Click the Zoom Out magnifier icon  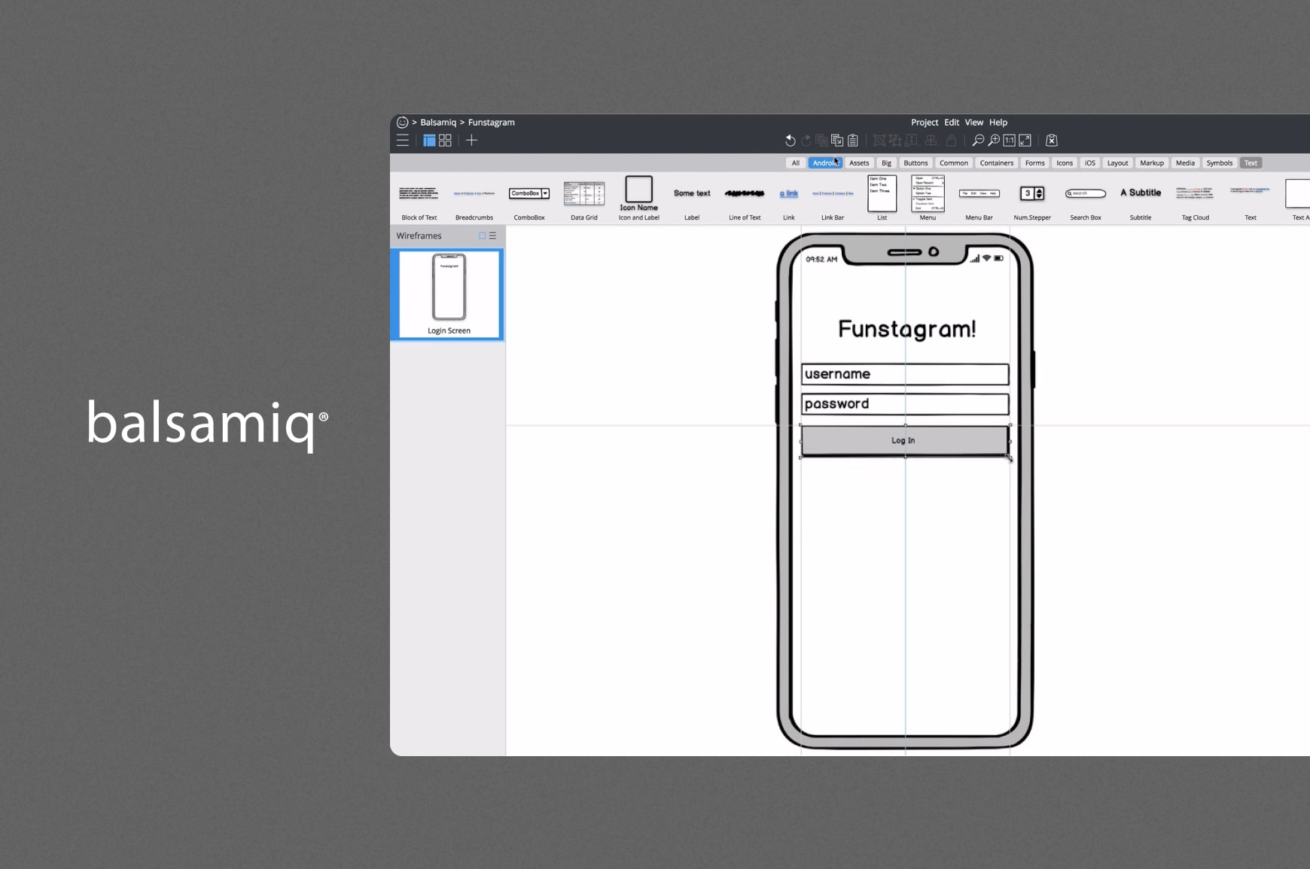(978, 141)
